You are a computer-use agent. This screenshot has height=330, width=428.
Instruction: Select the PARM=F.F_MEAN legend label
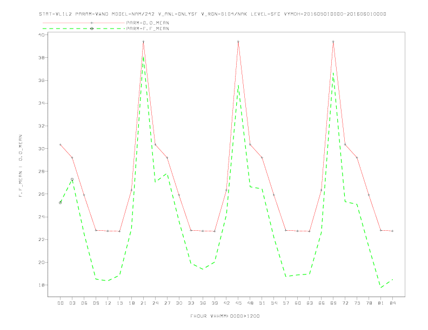(148, 29)
